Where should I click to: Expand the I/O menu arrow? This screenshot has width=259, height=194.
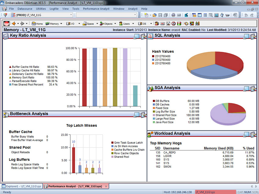pos(79,24)
